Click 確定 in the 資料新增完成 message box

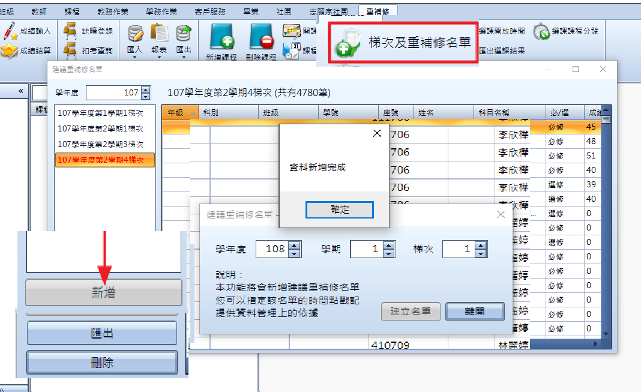339,210
